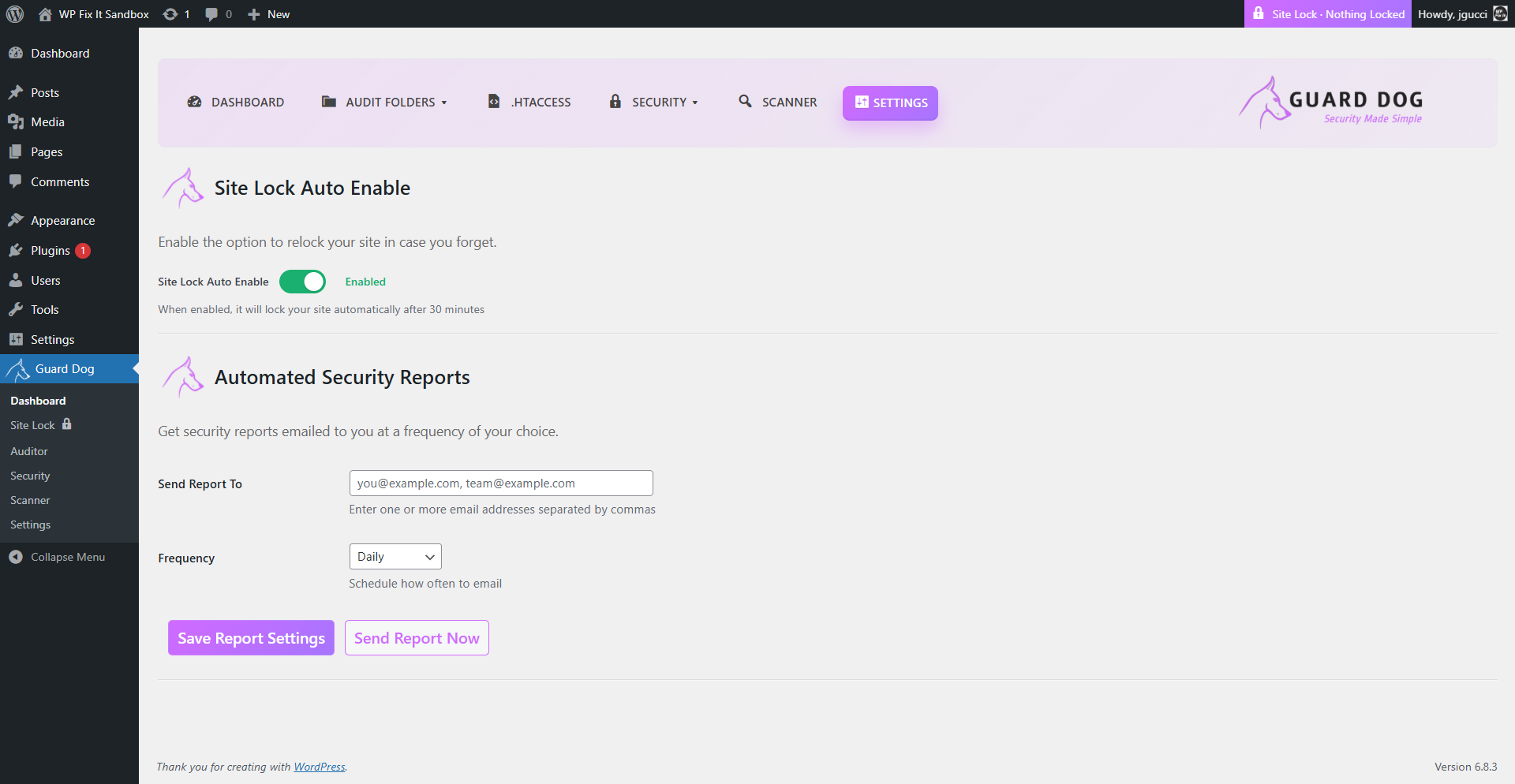Click the Site Lock - Nothing Locked status
This screenshot has height=784, width=1515.
click(1328, 14)
